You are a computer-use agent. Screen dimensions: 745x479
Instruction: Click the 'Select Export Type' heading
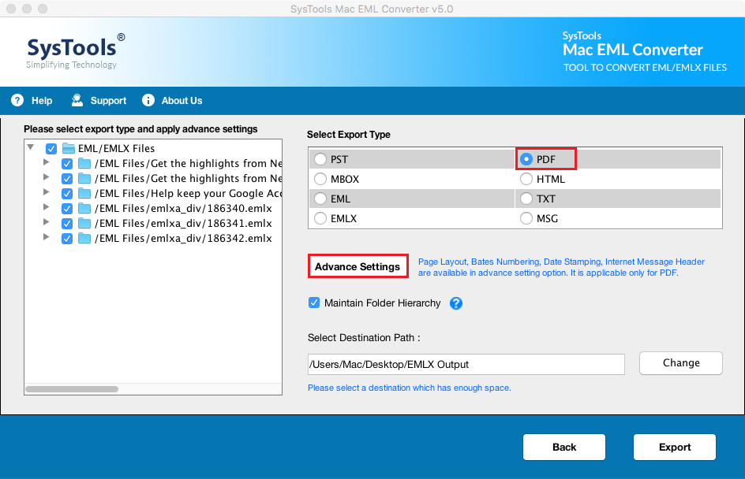(349, 135)
